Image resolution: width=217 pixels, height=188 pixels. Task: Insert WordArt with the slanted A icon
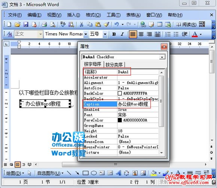click(118, 173)
